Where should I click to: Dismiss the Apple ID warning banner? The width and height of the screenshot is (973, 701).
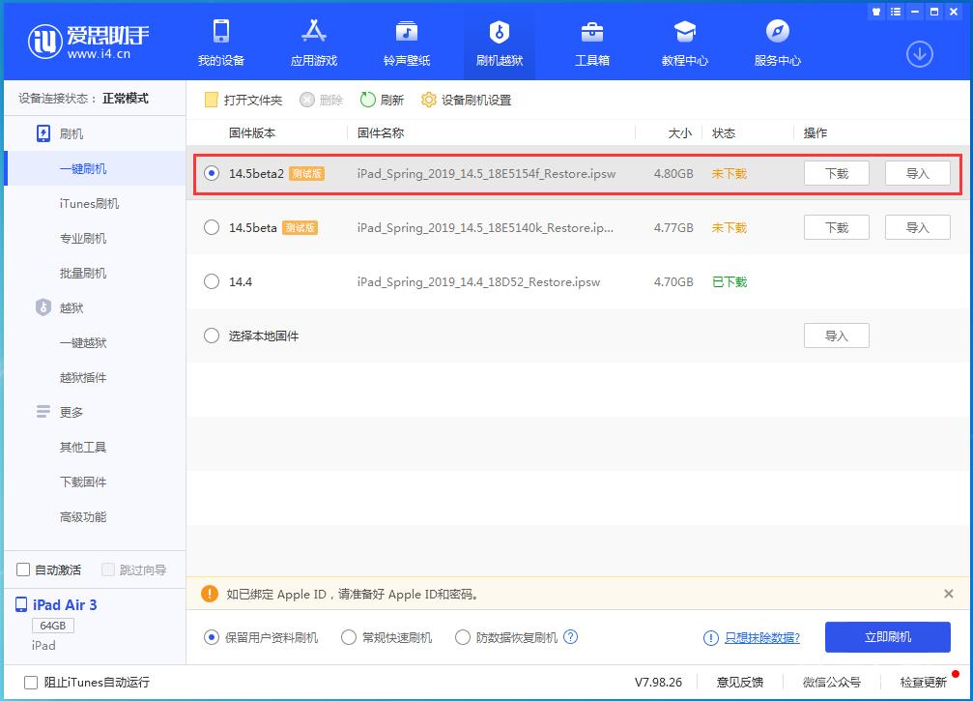[x=945, y=594]
